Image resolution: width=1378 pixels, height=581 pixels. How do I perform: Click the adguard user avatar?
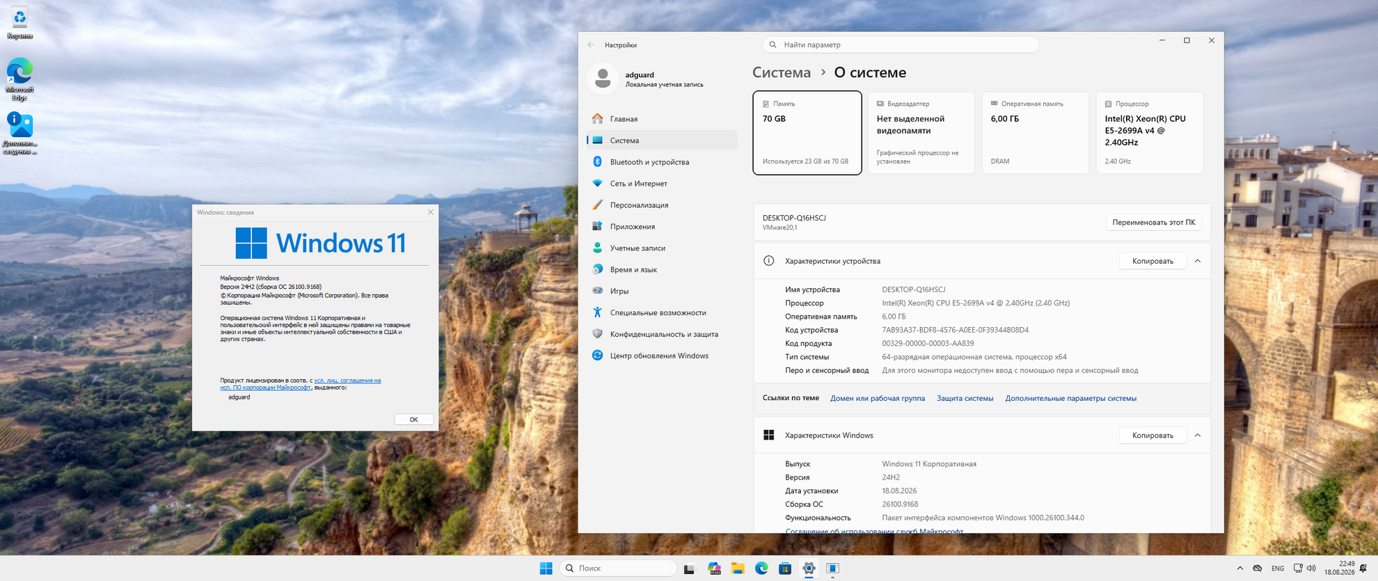pyautogui.click(x=603, y=79)
